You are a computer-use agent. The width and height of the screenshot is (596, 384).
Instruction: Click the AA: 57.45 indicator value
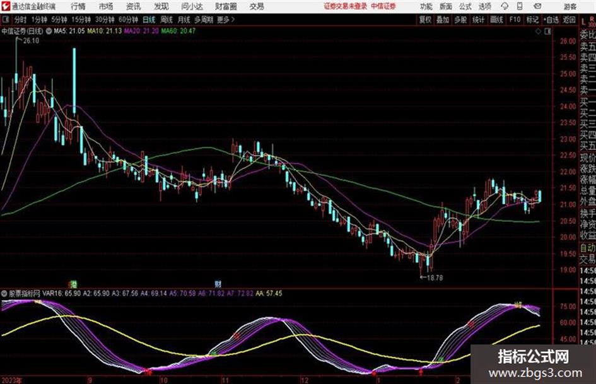click(x=269, y=293)
